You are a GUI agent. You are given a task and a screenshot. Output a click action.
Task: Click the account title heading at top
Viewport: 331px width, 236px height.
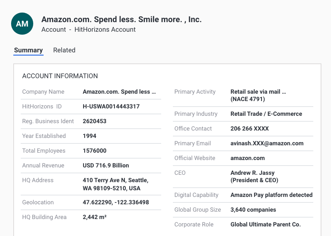click(x=122, y=20)
